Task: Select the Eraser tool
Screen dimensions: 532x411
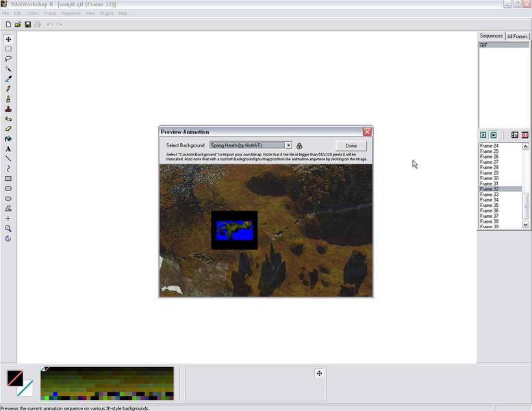Action: tap(8, 129)
